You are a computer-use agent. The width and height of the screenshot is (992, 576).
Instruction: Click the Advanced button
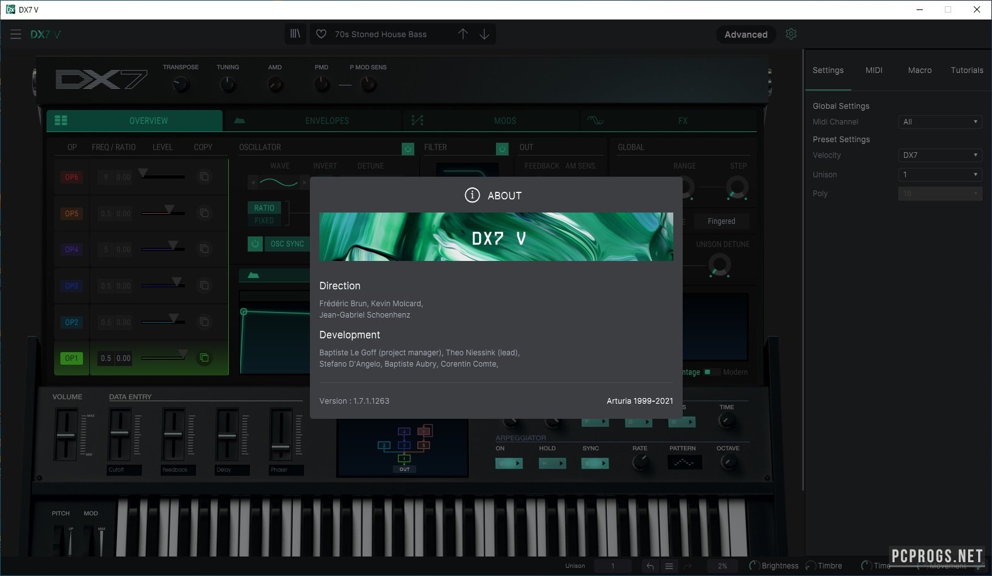(x=746, y=35)
